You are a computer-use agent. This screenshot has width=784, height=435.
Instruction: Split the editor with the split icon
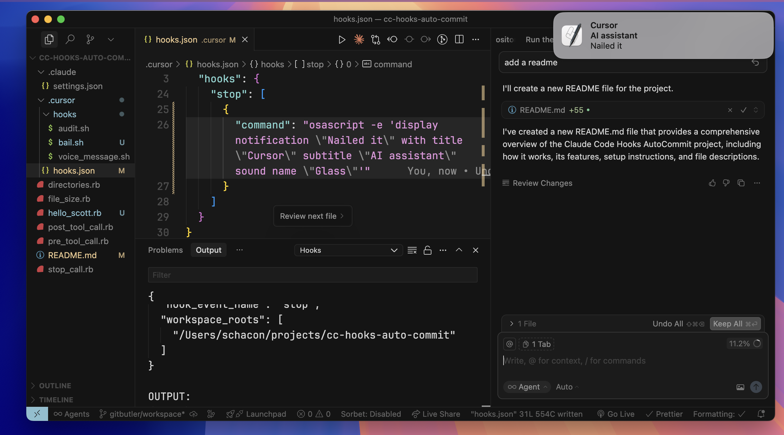point(459,39)
